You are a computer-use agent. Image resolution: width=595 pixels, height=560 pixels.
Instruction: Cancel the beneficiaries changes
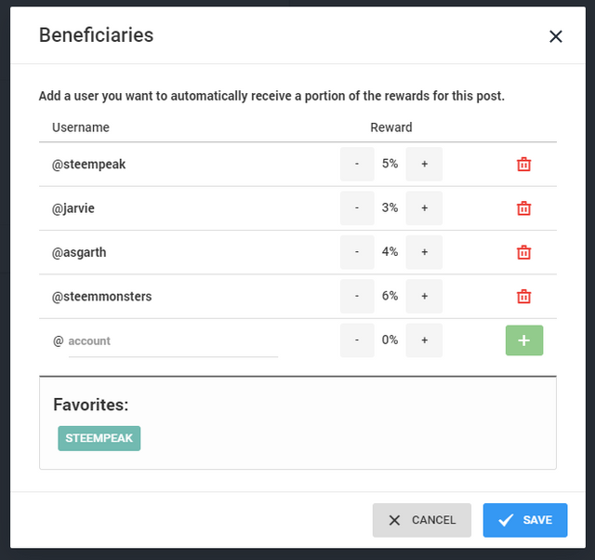(421, 520)
